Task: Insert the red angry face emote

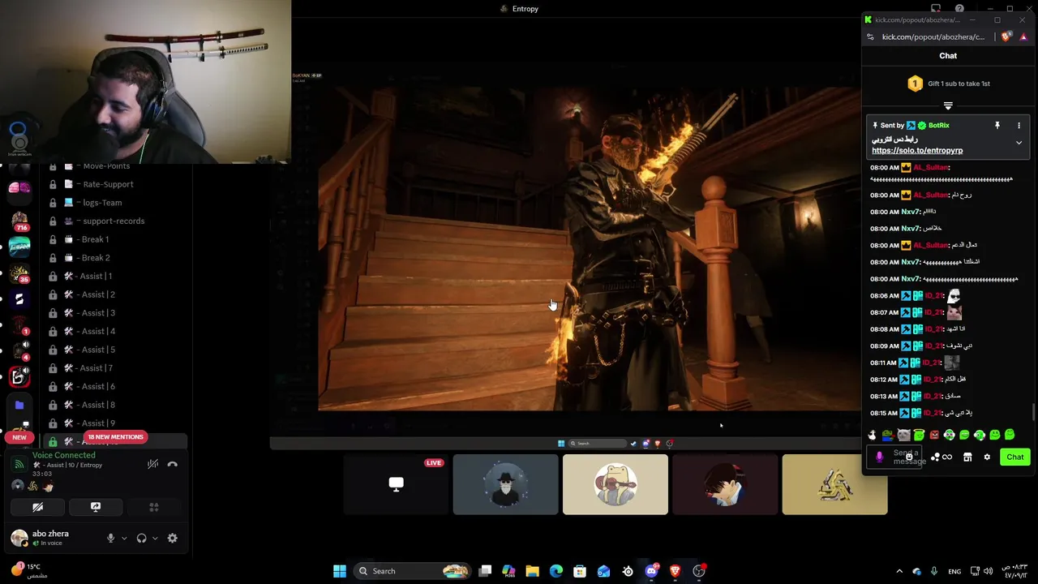Action: coord(934,435)
